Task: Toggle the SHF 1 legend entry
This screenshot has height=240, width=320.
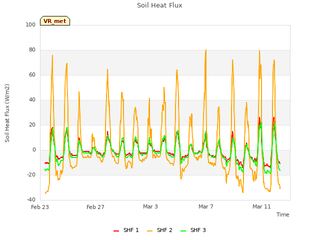Action: click(126, 230)
